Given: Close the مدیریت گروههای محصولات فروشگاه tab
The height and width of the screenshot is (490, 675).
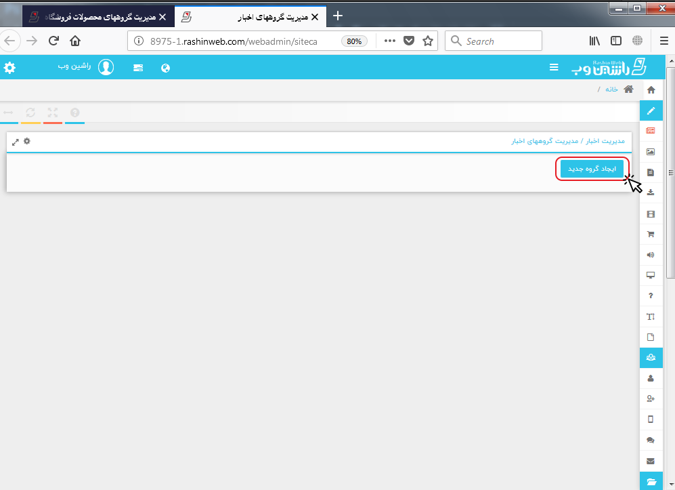Looking at the screenshot, I should (162, 17).
